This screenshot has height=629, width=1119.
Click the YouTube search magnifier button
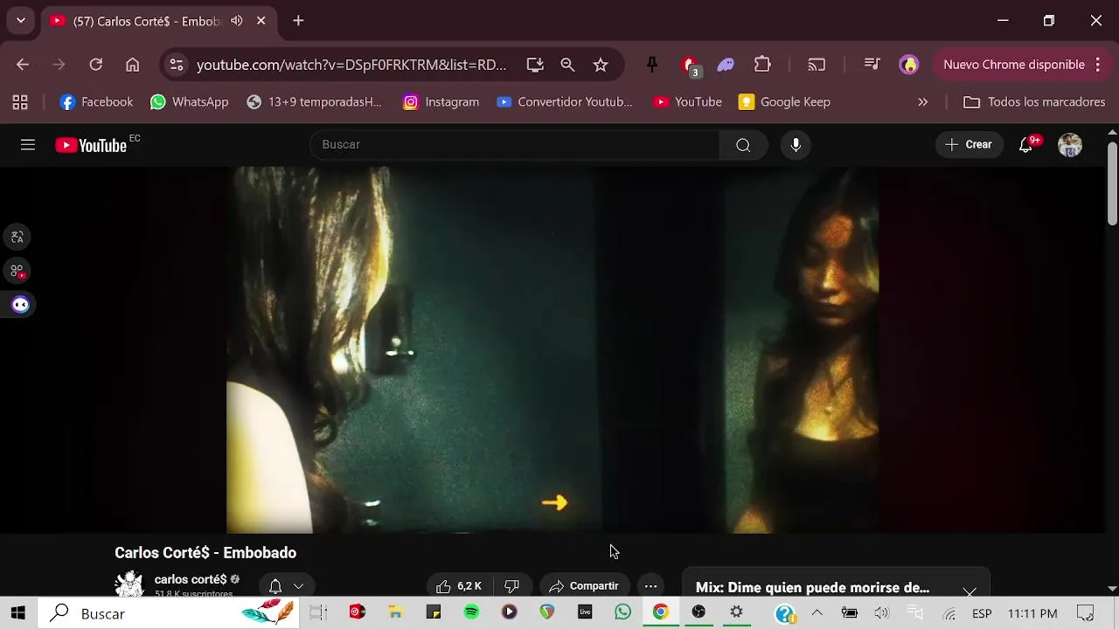[743, 145]
